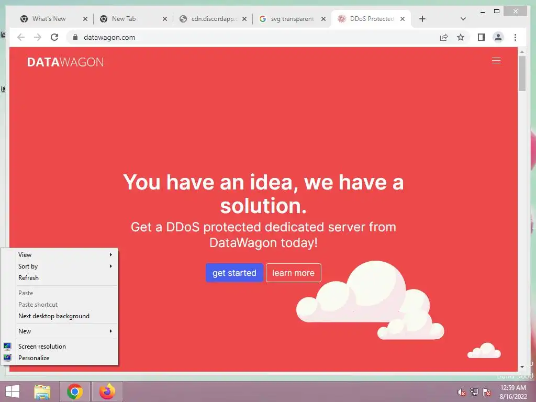The image size is (536, 402).
Task: Open File Explorer from the taskbar
Action: pyautogui.click(x=42, y=392)
